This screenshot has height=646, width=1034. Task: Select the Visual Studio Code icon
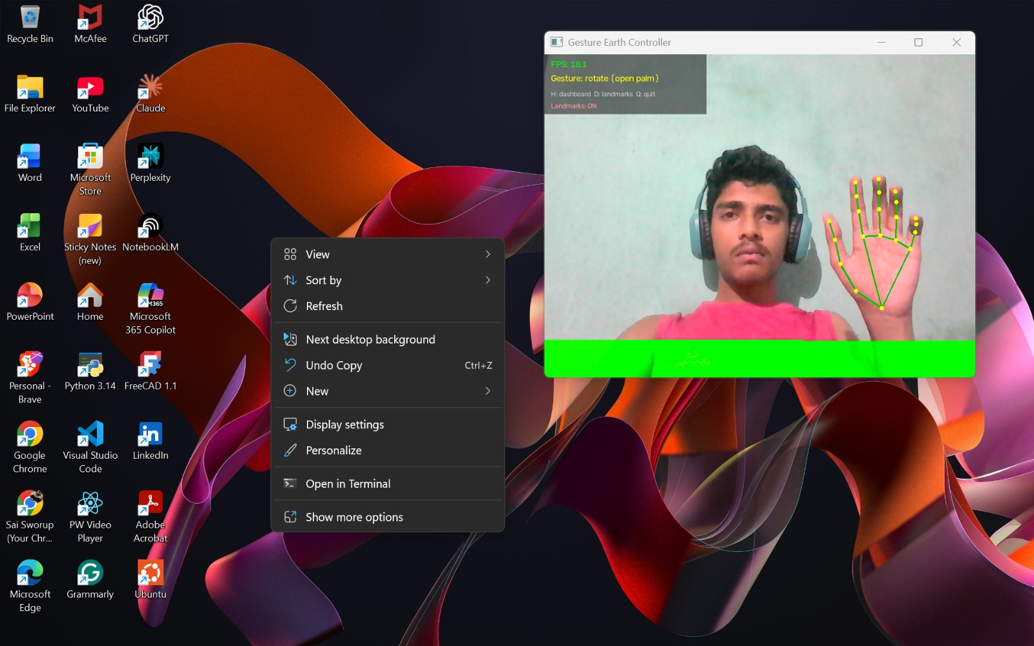pos(90,448)
